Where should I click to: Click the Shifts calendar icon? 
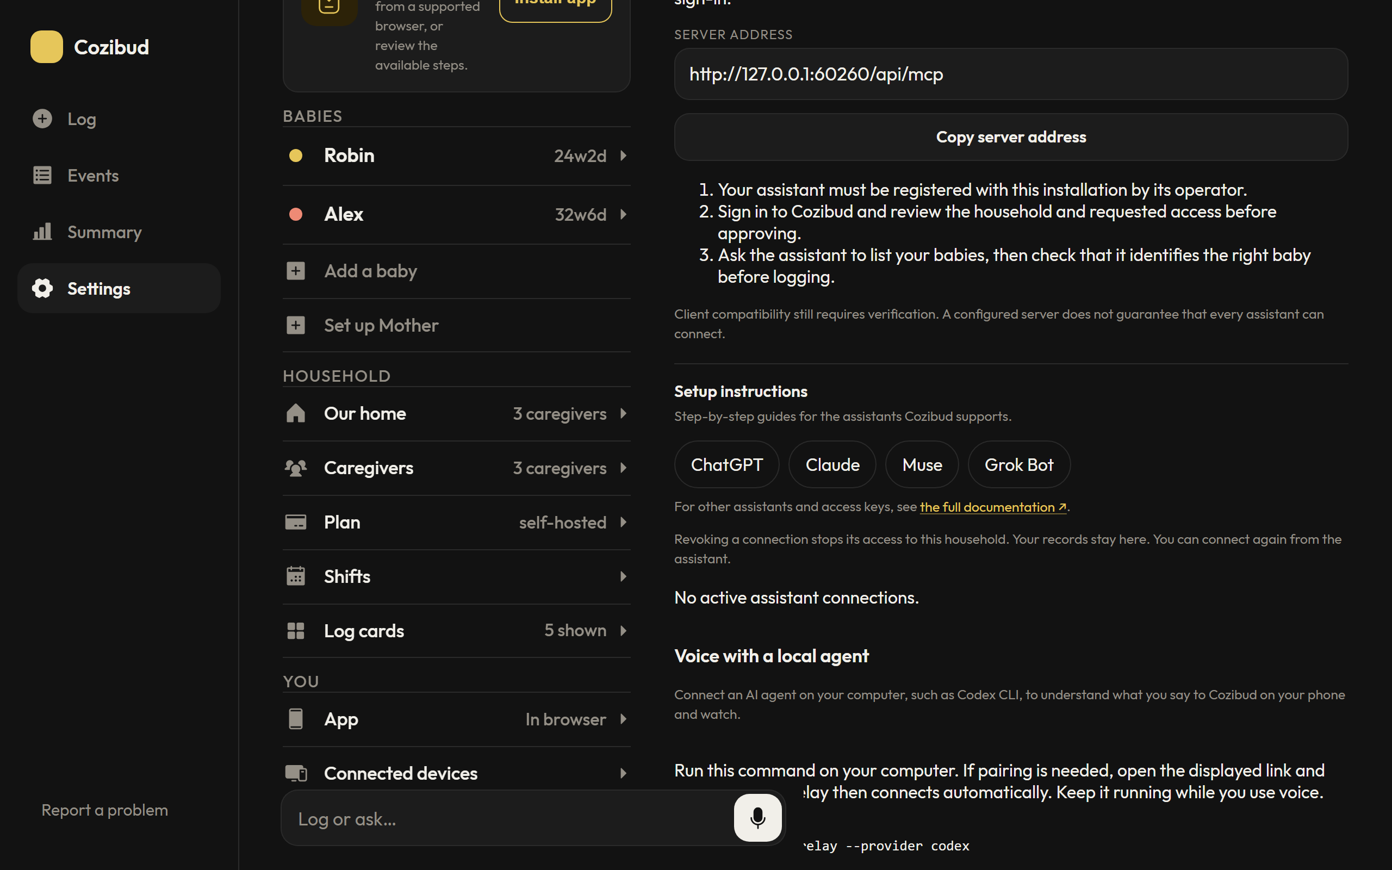pyautogui.click(x=296, y=576)
